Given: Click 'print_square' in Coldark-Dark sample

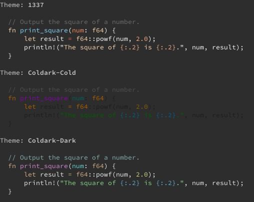Looking at the screenshot, I should point(44,166).
